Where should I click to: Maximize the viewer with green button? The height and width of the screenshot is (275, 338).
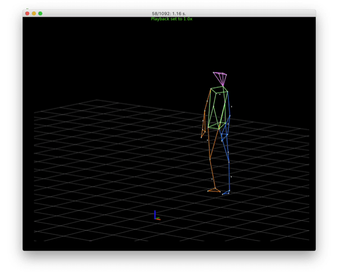pyautogui.click(x=41, y=14)
